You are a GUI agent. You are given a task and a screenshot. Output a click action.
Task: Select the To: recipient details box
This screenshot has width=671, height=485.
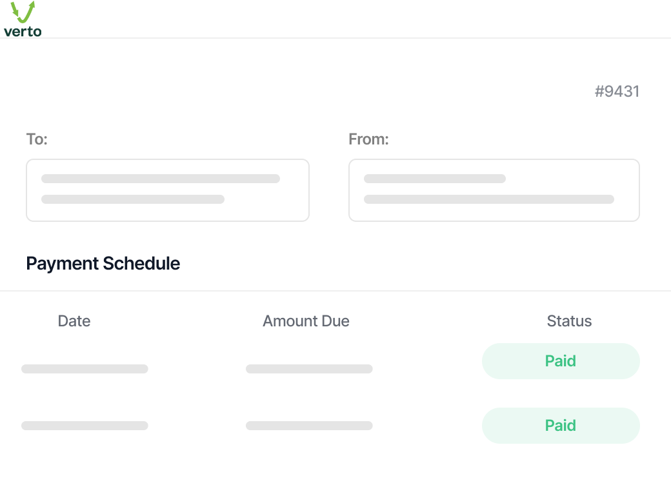(168, 190)
